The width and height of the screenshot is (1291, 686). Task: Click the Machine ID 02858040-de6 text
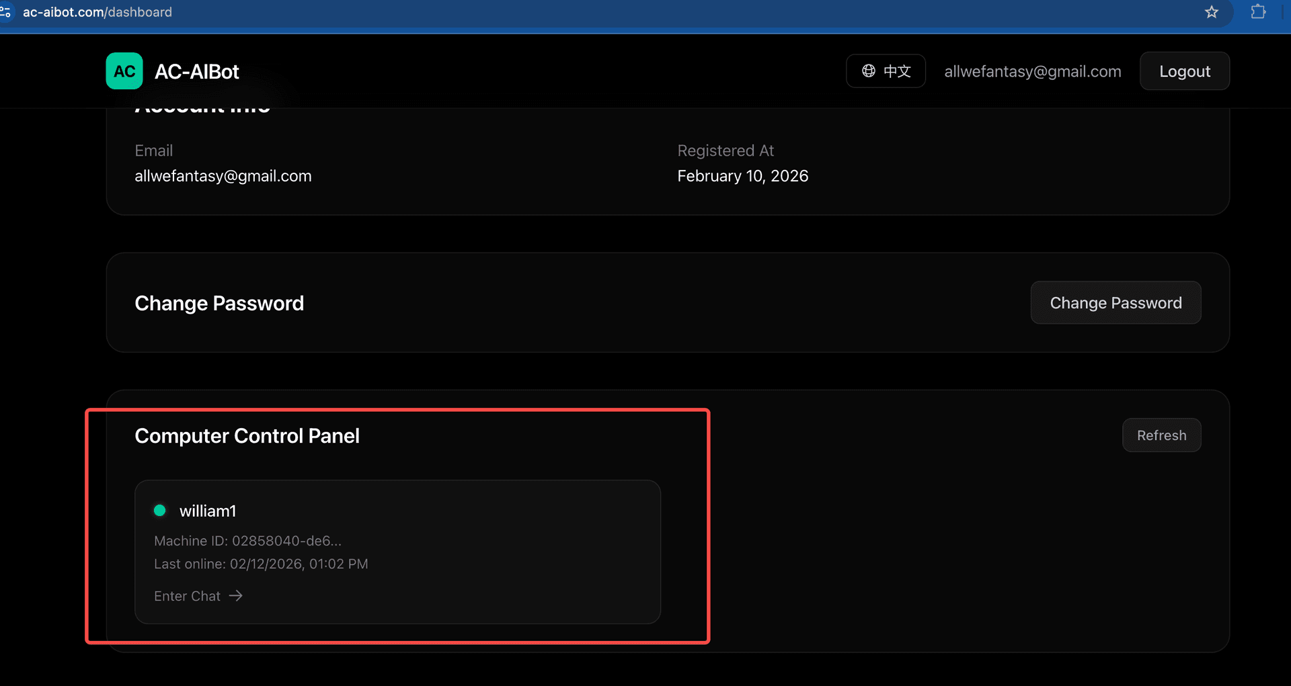[x=247, y=541]
